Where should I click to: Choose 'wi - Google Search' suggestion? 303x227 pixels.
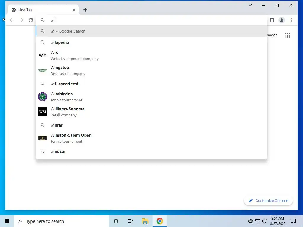(x=151, y=31)
